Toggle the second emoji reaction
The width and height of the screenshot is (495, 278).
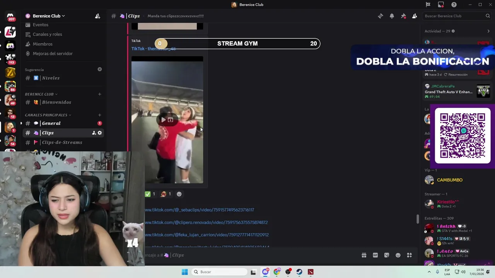[x=166, y=194]
